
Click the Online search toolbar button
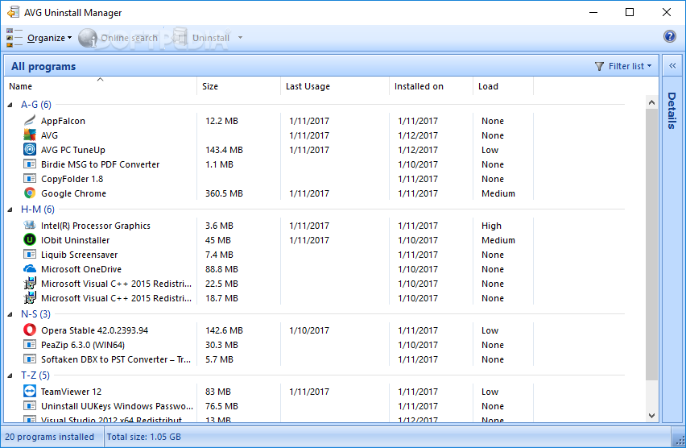118,38
